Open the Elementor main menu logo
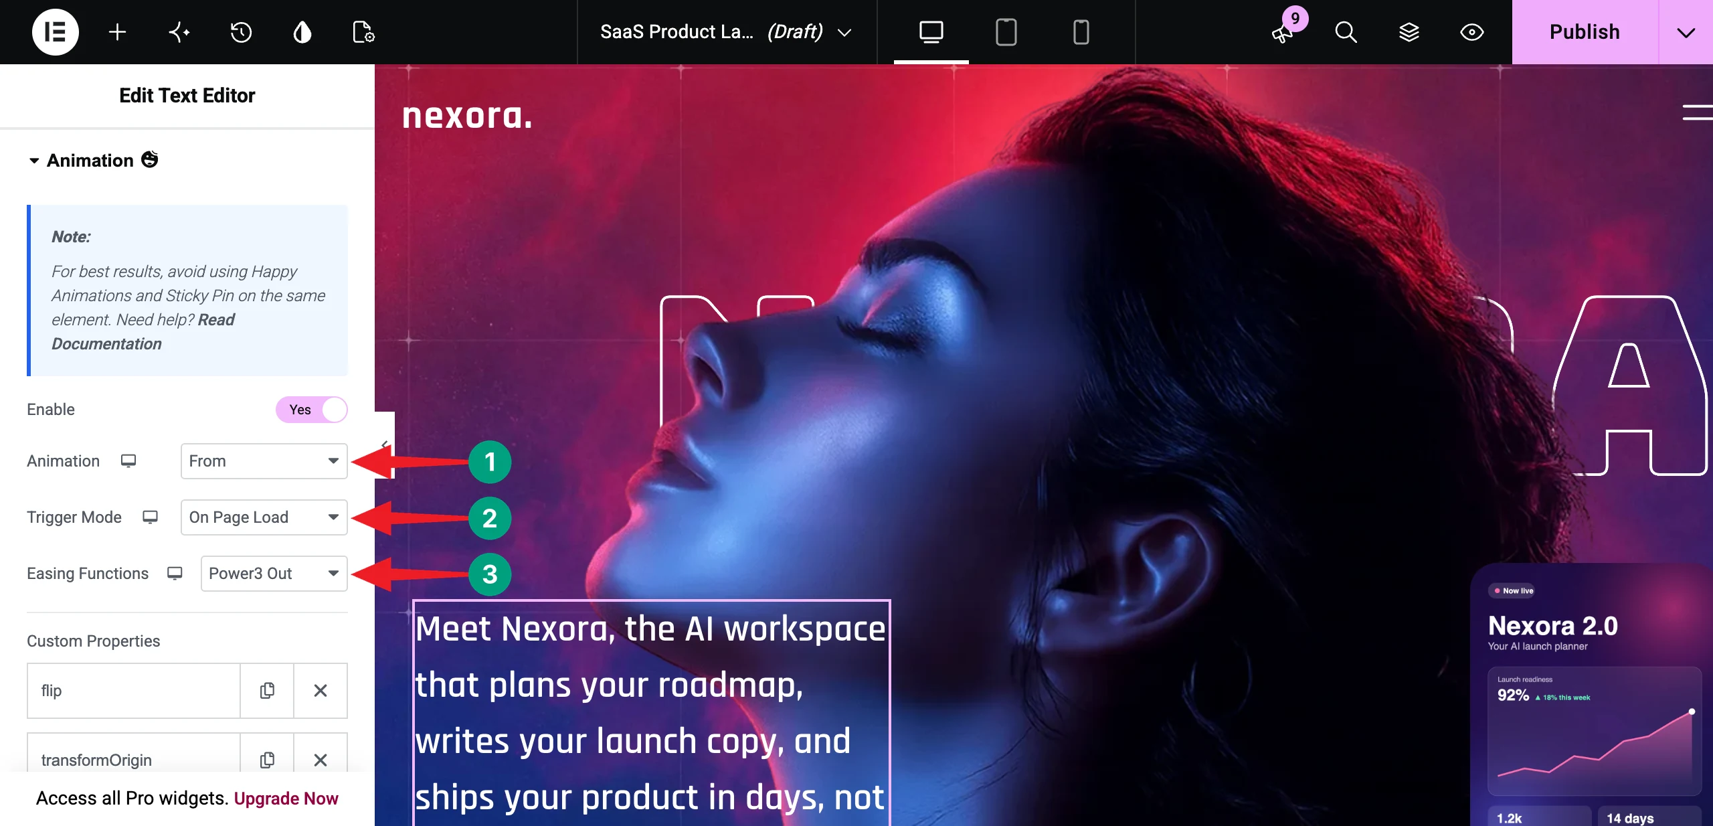The image size is (1713, 826). 55,31
